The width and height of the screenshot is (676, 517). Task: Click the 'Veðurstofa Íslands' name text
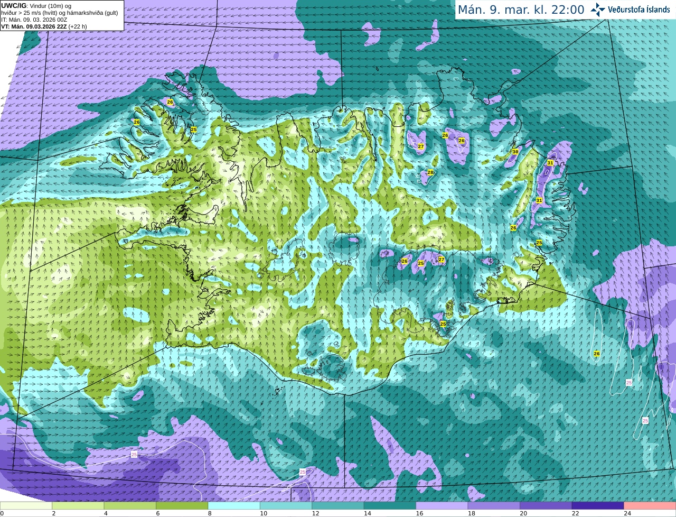pos(639,10)
